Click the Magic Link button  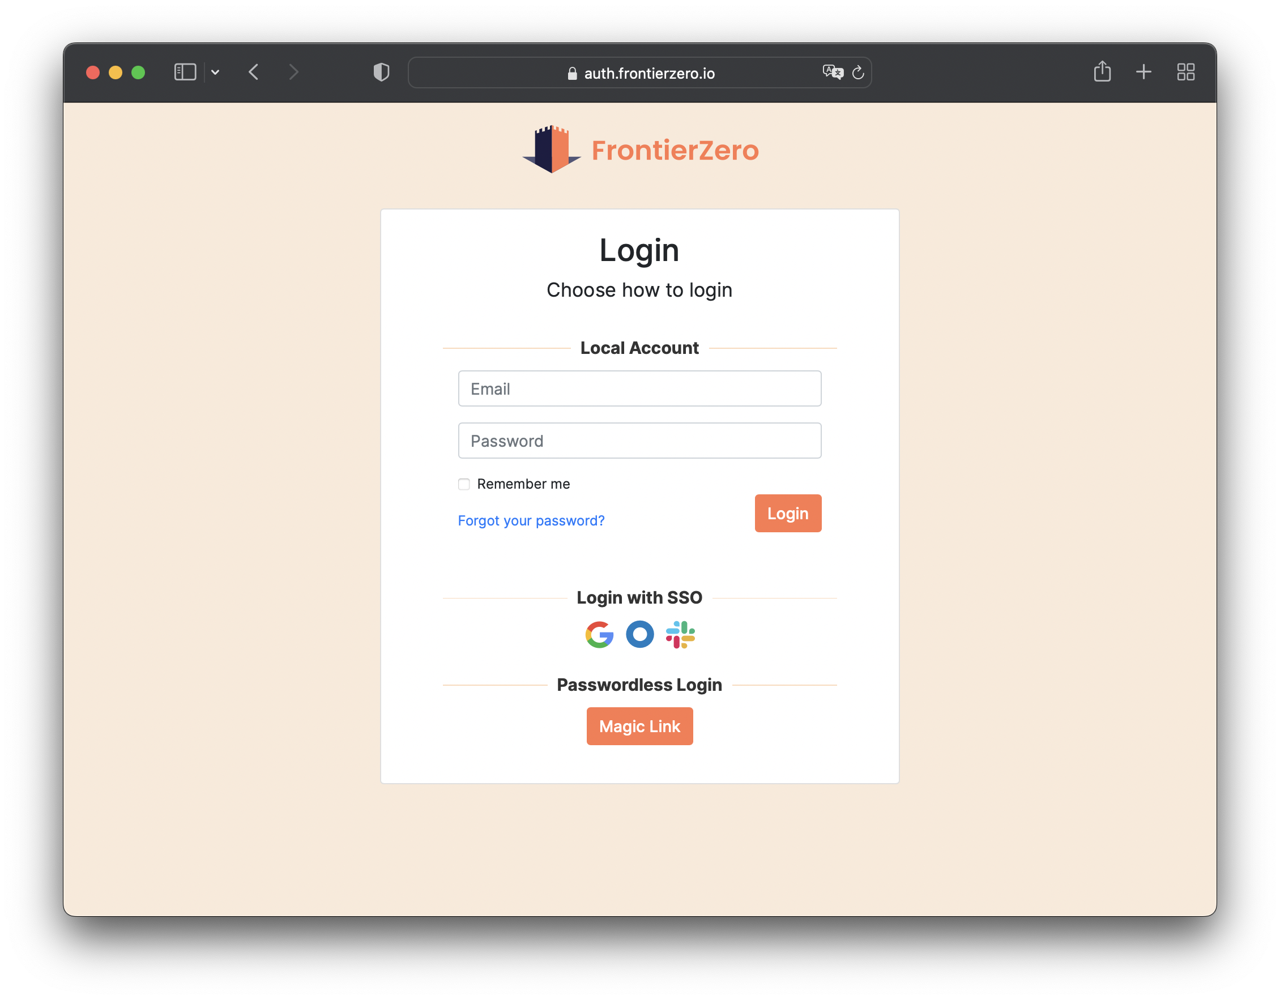click(x=639, y=726)
